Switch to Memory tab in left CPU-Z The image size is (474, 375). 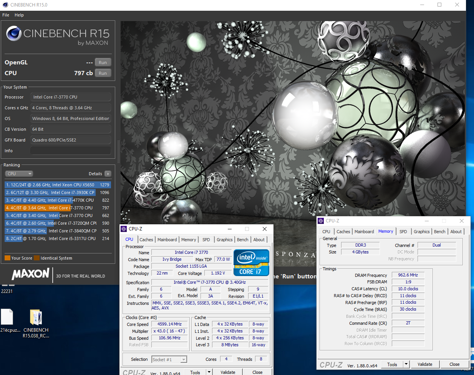pos(189,240)
